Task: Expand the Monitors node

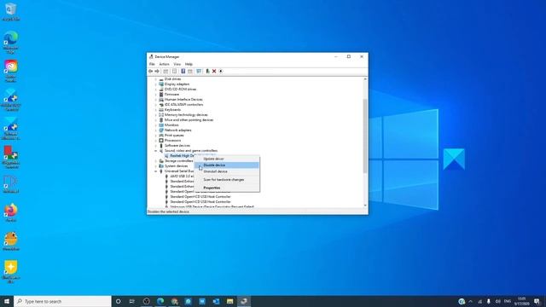Action: coord(155,125)
